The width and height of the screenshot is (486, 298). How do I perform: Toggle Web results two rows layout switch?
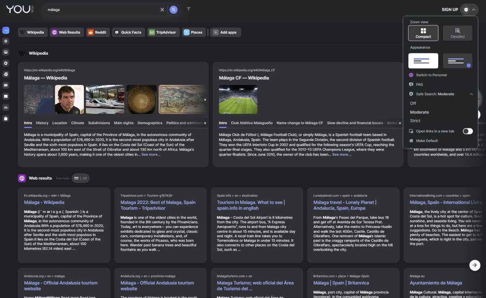pyautogui.click(x=81, y=178)
